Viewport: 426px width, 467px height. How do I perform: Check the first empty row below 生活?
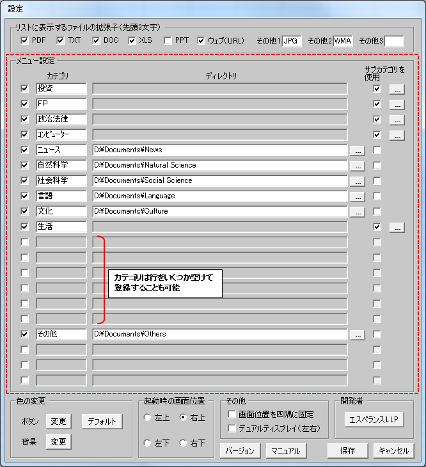point(25,242)
